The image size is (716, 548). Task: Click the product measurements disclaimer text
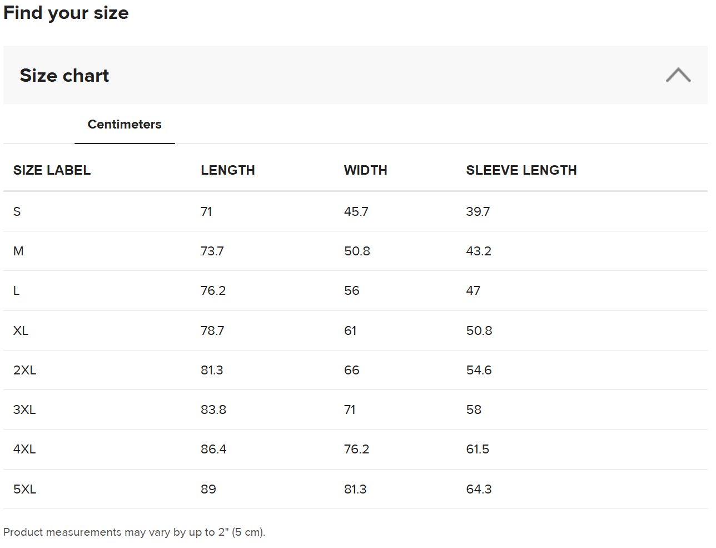coord(134,532)
